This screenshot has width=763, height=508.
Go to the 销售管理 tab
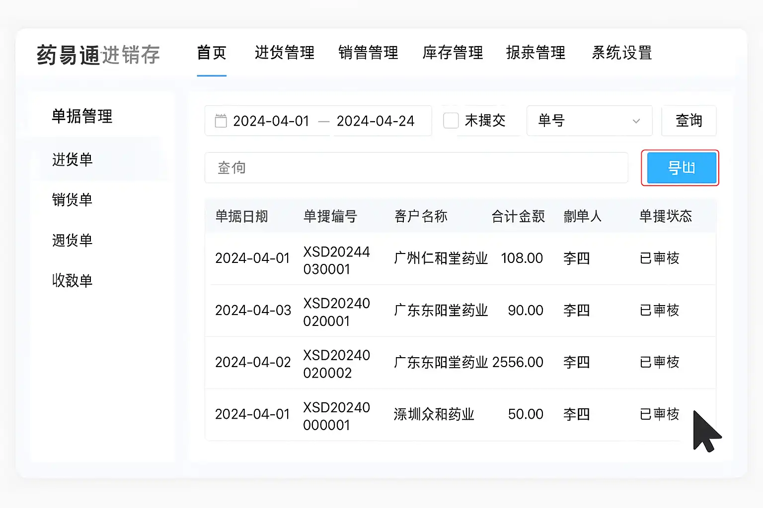tap(368, 53)
